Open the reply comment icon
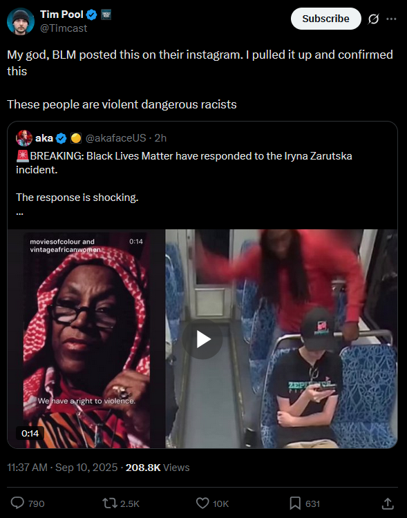The width and height of the screenshot is (407, 518). pos(17,503)
